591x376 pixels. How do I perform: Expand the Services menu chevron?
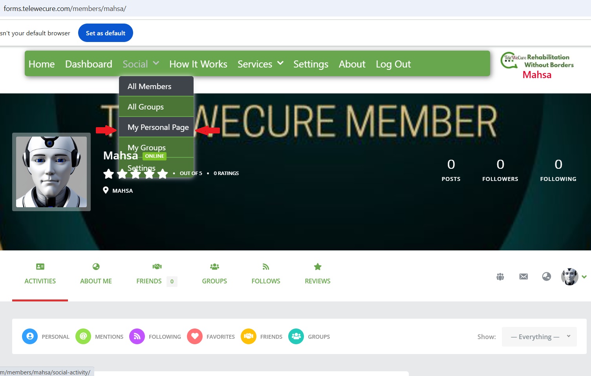(x=280, y=63)
